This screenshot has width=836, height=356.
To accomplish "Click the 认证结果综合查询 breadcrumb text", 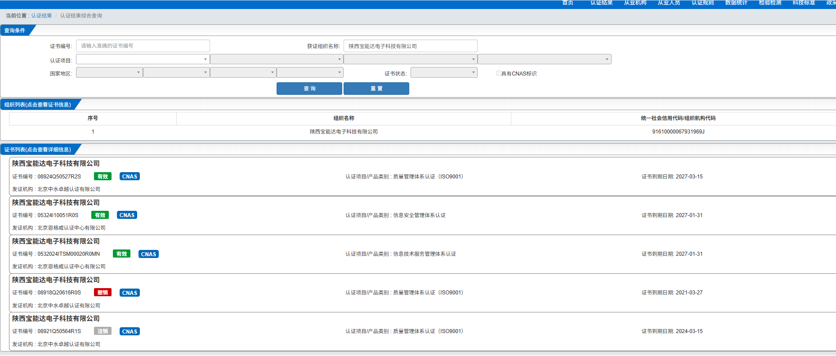I will [x=81, y=16].
